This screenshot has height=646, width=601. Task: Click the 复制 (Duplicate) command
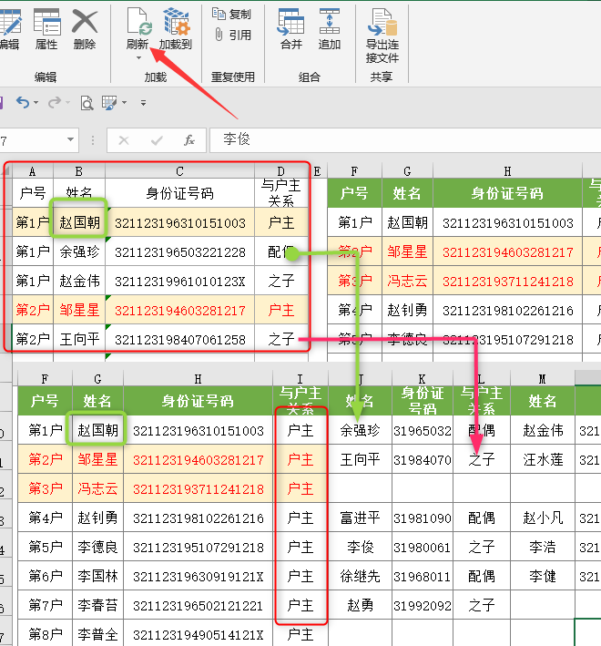click(232, 14)
